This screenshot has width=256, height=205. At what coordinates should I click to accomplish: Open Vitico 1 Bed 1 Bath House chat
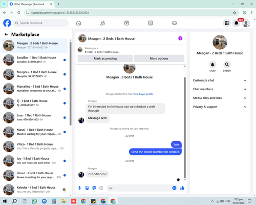pyautogui.click(x=34, y=147)
